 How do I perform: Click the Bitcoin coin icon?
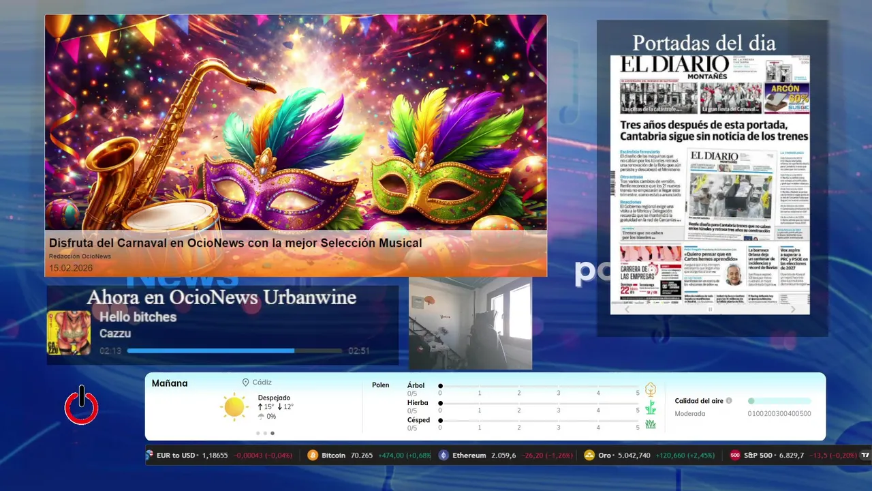(x=313, y=455)
